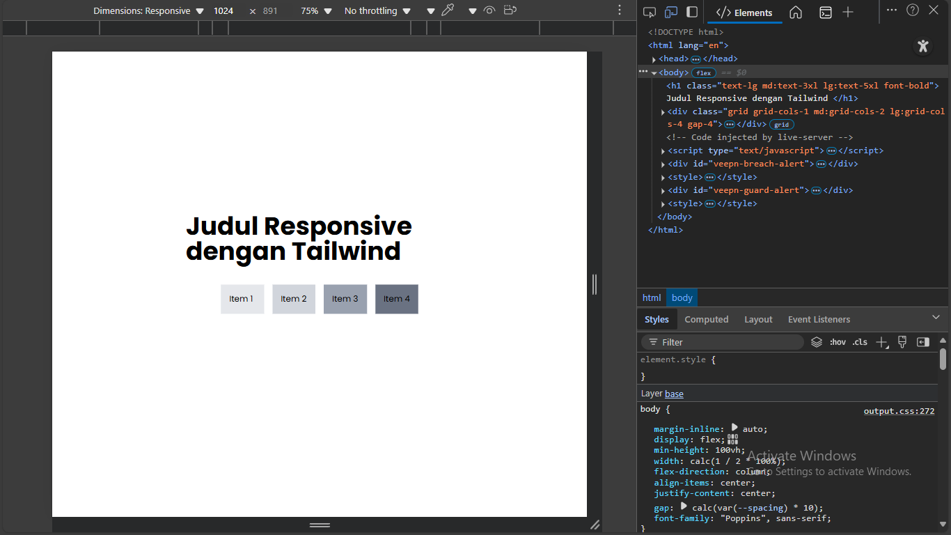
Task: Open the DevTools help icon
Action: point(913,10)
